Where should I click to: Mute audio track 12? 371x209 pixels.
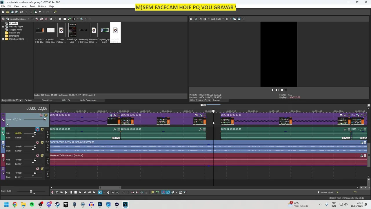click(37, 169)
